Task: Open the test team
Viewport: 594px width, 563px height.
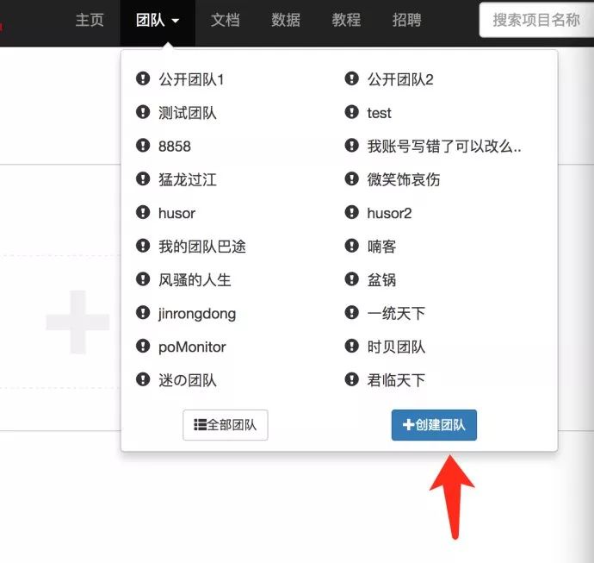Action: click(x=379, y=113)
